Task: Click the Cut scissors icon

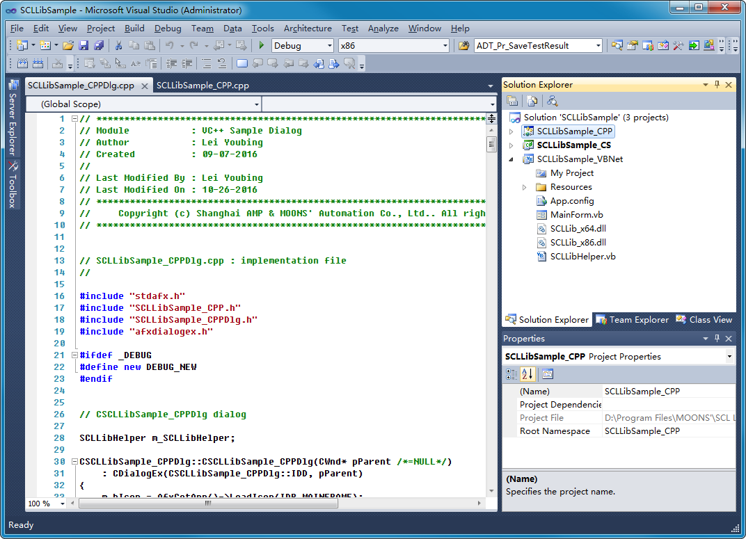Action: click(x=118, y=46)
